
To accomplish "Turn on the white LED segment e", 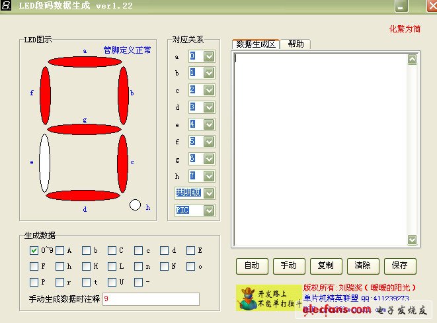I will pos(44,163).
